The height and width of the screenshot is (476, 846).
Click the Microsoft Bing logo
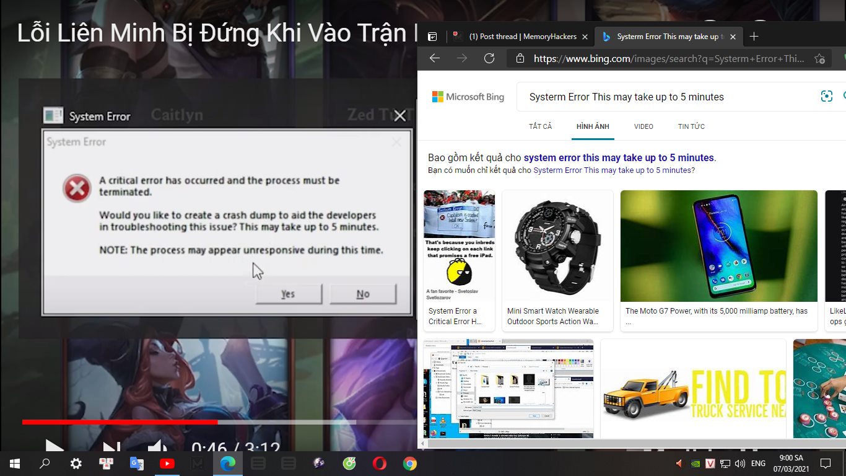point(468,97)
